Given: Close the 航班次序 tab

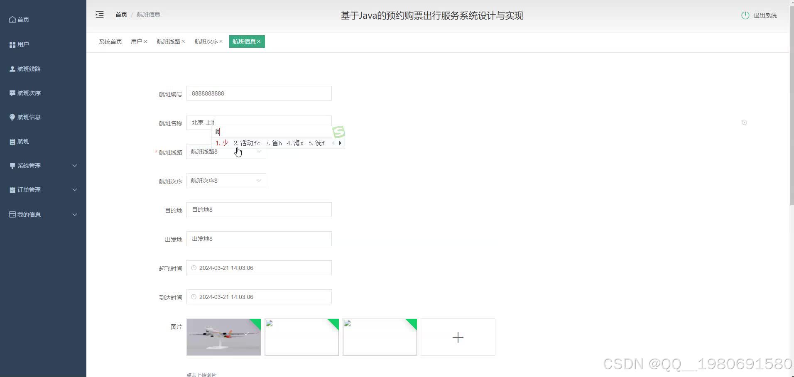Looking at the screenshot, I should (x=221, y=42).
